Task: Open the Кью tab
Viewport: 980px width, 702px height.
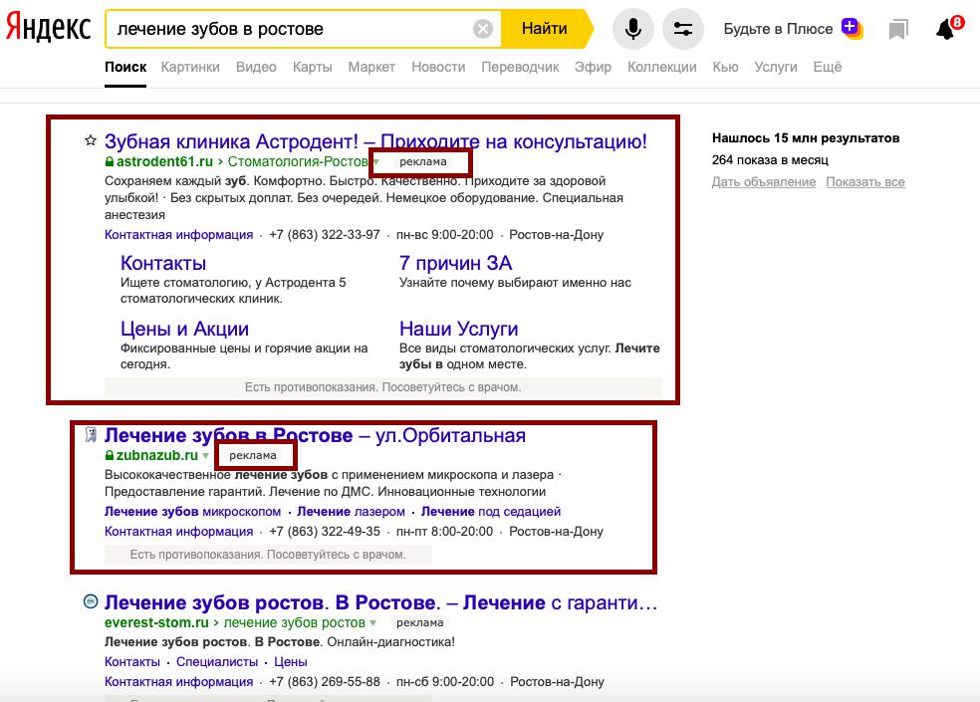Action: click(726, 67)
